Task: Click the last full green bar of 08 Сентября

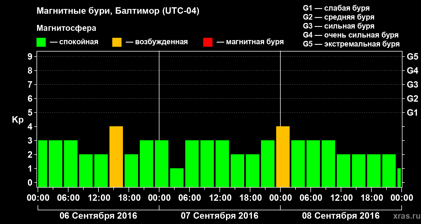Action: (389, 171)
